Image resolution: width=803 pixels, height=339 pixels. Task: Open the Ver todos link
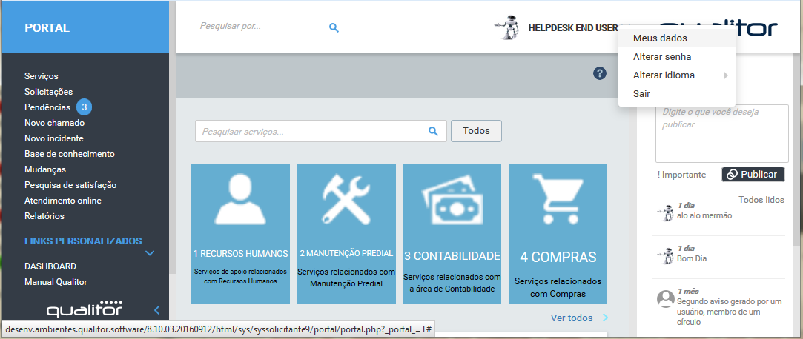point(572,318)
